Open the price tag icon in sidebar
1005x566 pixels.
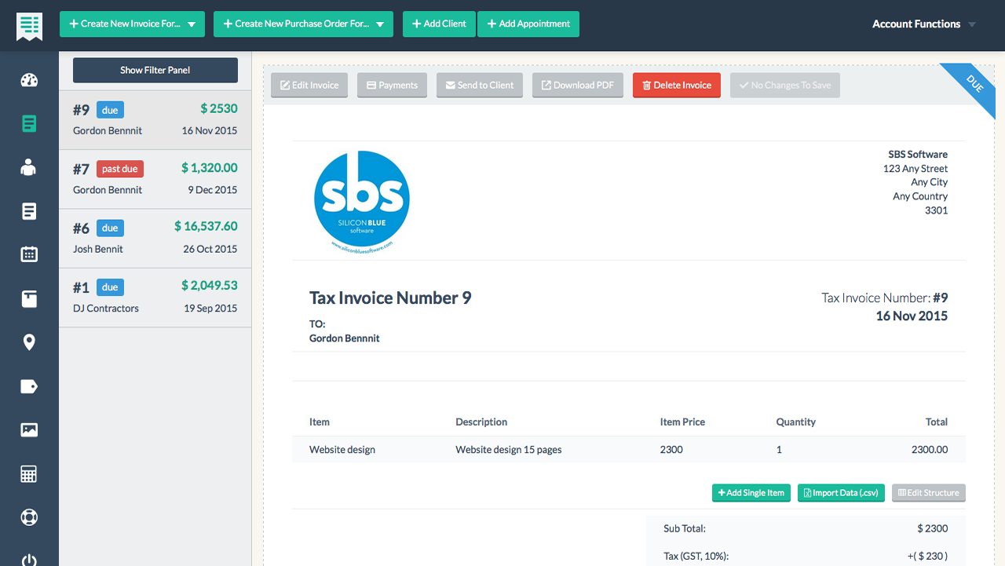click(29, 385)
